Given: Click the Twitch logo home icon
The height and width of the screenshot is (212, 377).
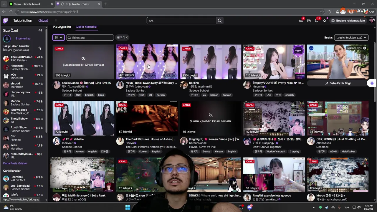Looking at the screenshot, I should (x=6, y=21).
